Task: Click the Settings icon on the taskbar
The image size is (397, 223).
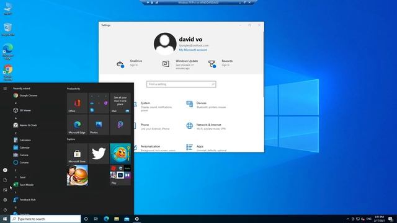Action: (x=136, y=219)
